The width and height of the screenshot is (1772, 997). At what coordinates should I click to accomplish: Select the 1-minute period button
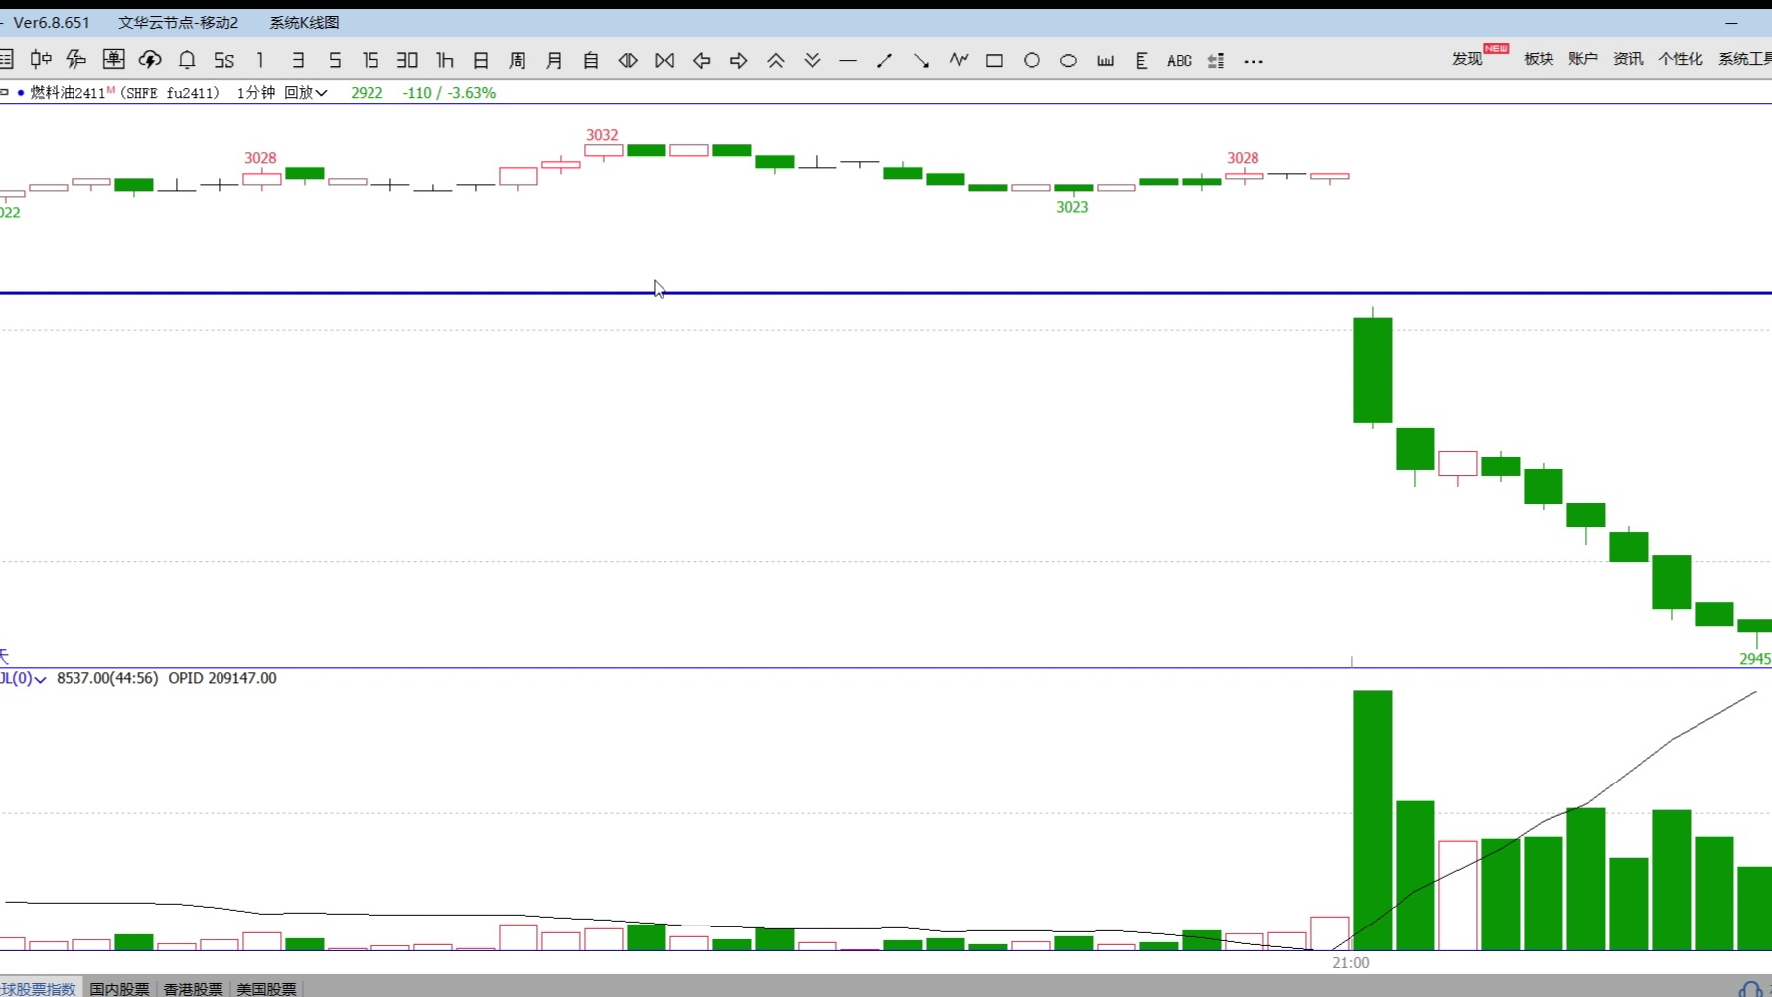pyautogui.click(x=260, y=60)
